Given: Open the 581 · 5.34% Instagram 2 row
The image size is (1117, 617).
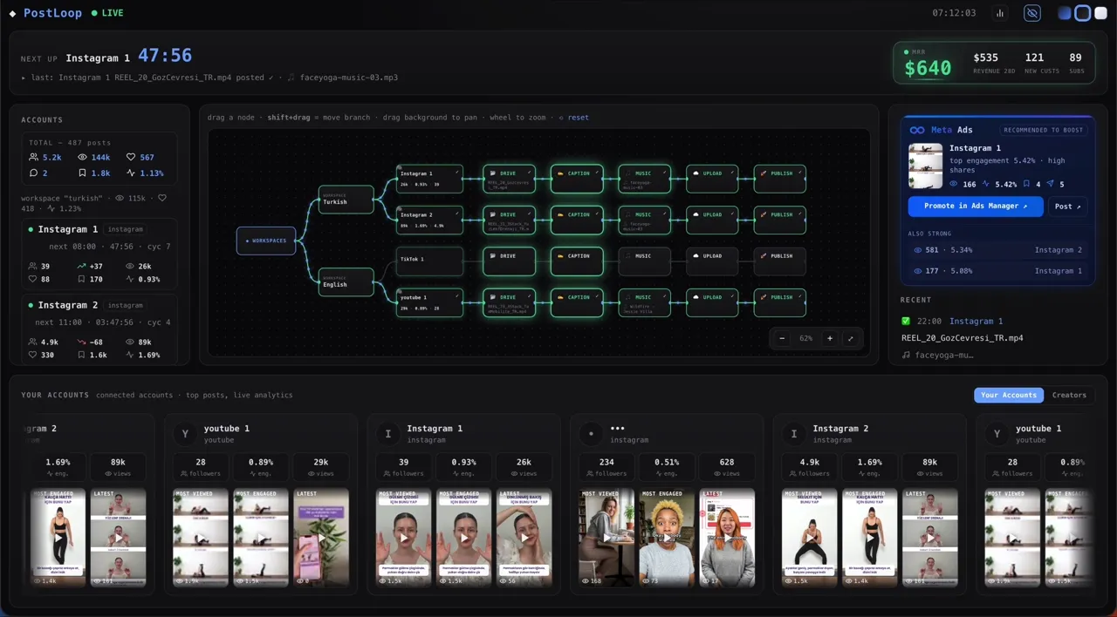Looking at the screenshot, I should [x=997, y=250].
